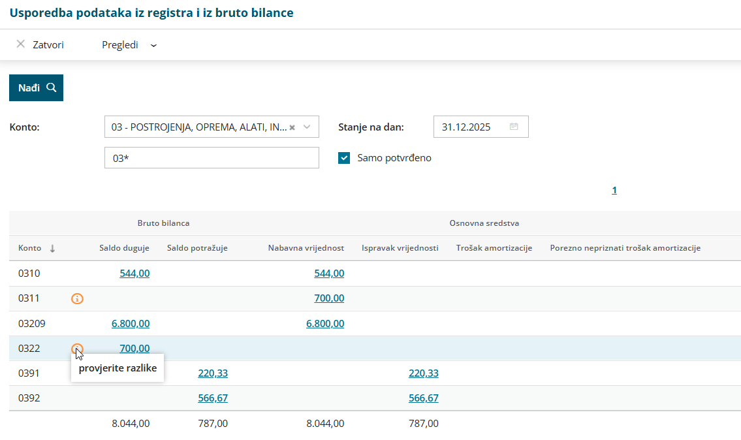Viewport: 741px width, 440px height.
Task: Click the warning info icon on row 0322
Action: (x=77, y=348)
